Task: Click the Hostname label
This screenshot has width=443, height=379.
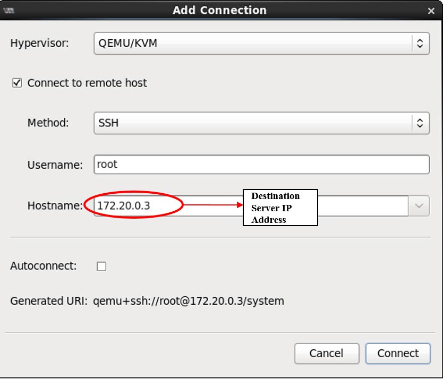Action: coord(55,206)
